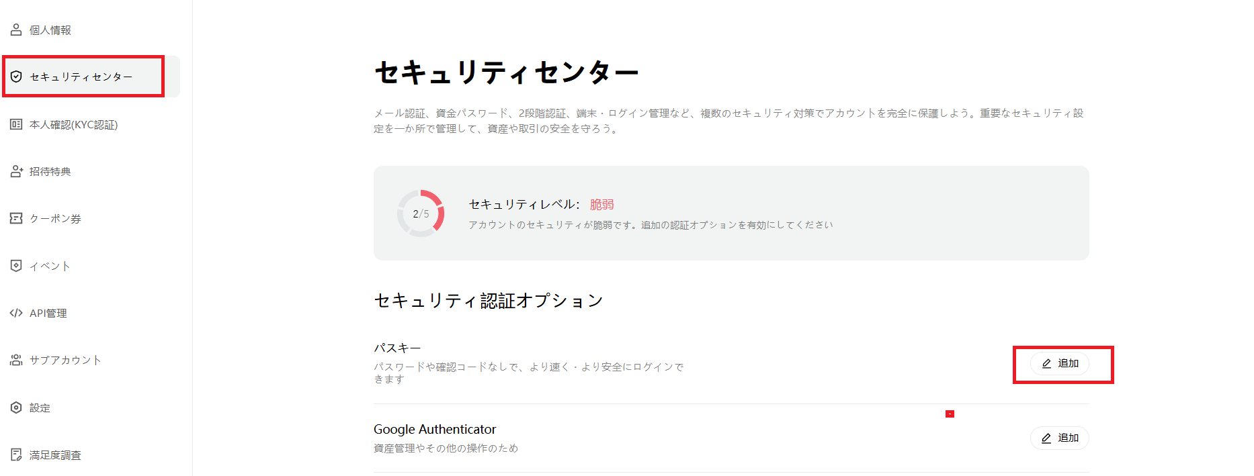This screenshot has width=1254, height=476.
Task: Click the add-person icon for 招待特典
Action: coord(16,171)
